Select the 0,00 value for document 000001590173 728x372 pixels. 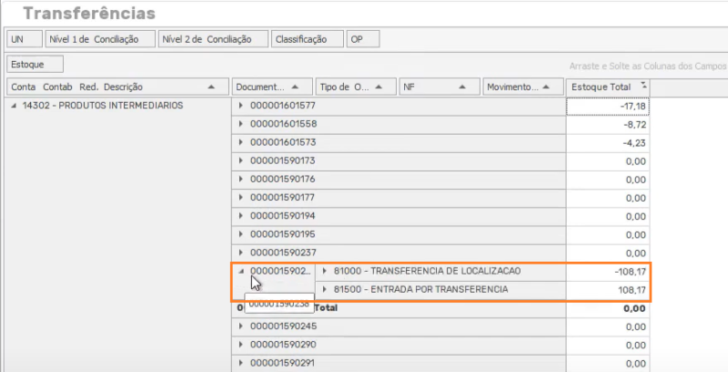(x=608, y=161)
